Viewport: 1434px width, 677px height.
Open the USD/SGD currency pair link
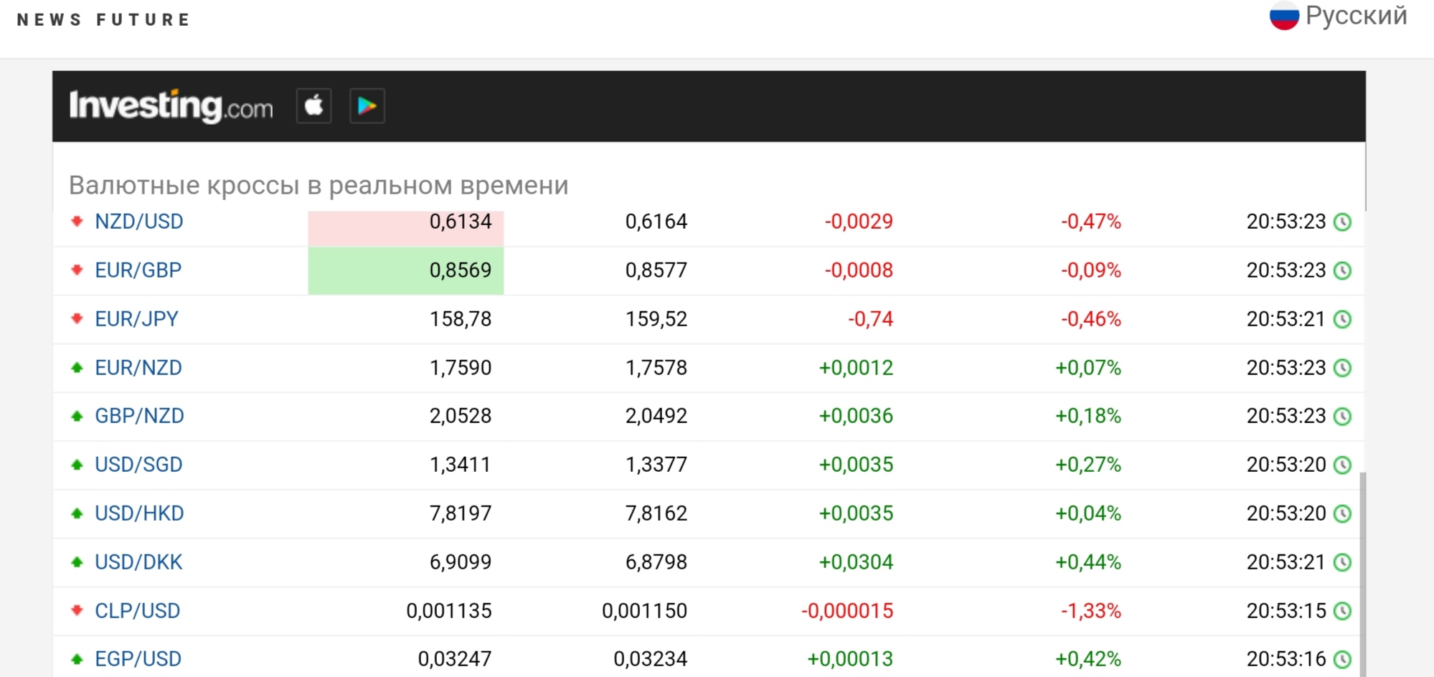[139, 465]
